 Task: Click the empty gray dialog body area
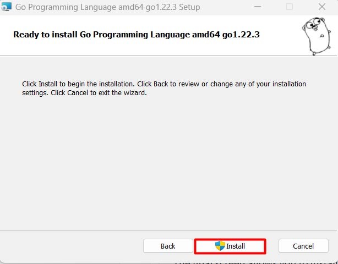pyautogui.click(x=165, y=165)
